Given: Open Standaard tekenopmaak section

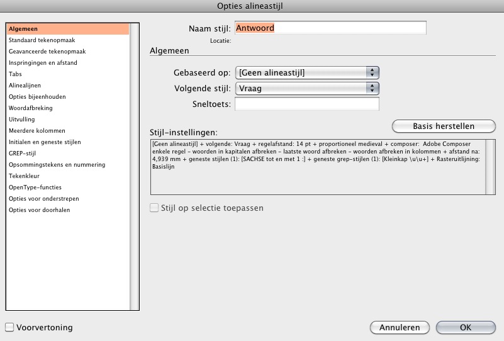Looking at the screenshot, I should (68, 40).
